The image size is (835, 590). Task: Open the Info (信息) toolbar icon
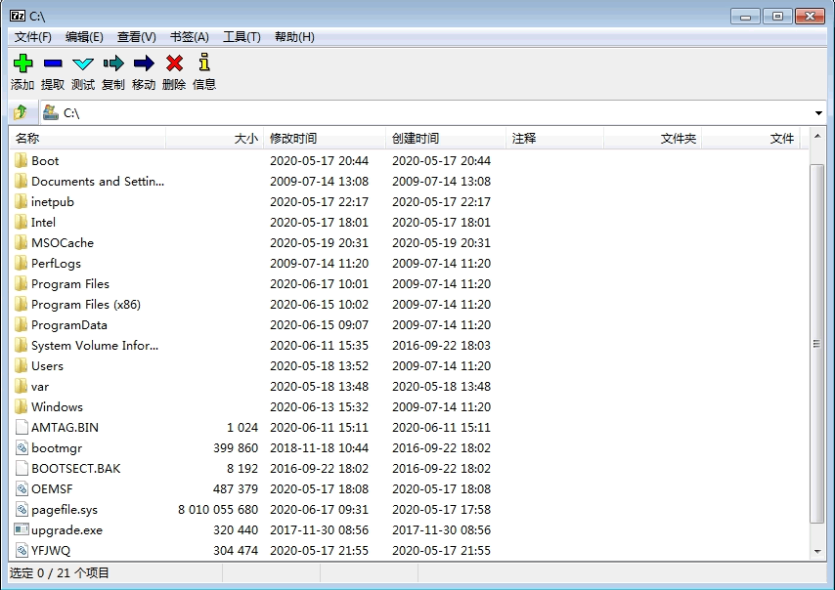click(x=204, y=64)
